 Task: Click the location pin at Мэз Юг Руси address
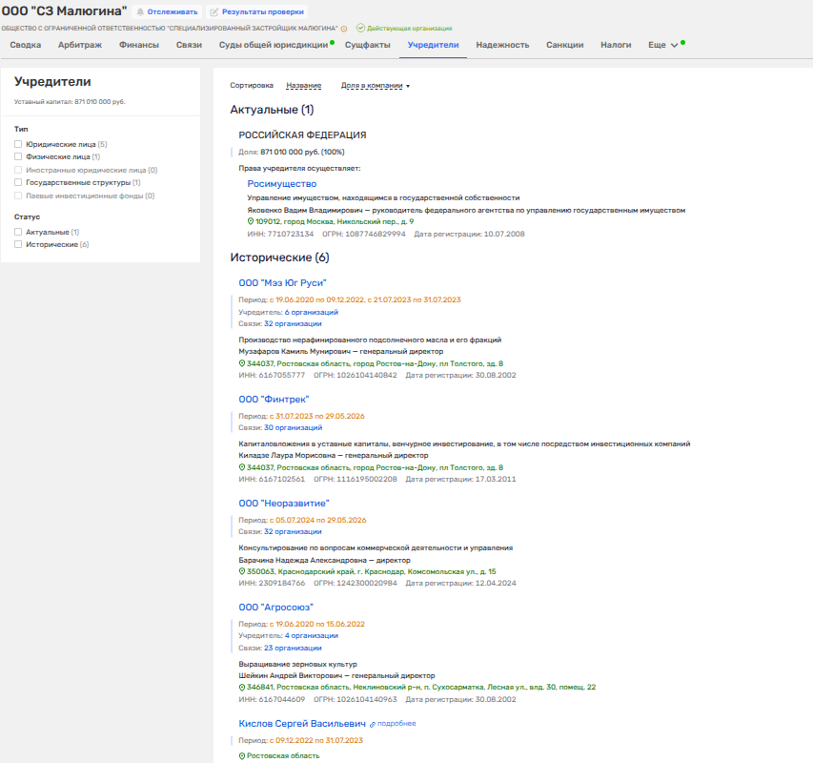coord(242,363)
